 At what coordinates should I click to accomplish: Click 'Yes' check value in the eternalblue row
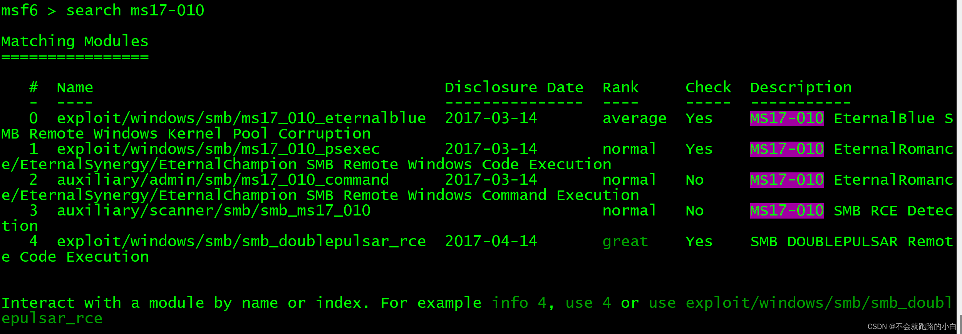coord(699,118)
